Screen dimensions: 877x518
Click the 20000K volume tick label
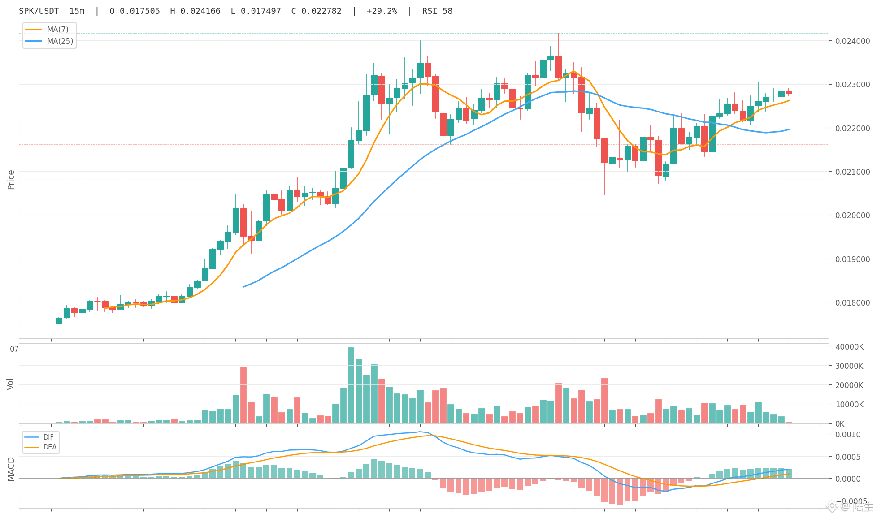849,385
